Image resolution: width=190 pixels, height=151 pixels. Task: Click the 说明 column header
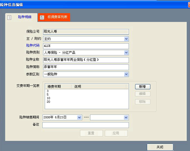pos(99,87)
